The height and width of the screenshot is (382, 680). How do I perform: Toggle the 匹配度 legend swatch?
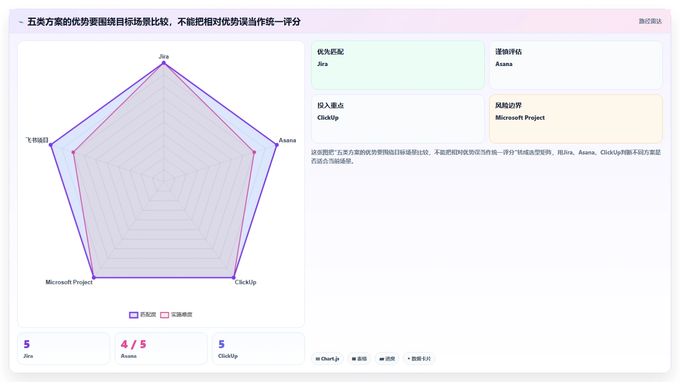134,315
